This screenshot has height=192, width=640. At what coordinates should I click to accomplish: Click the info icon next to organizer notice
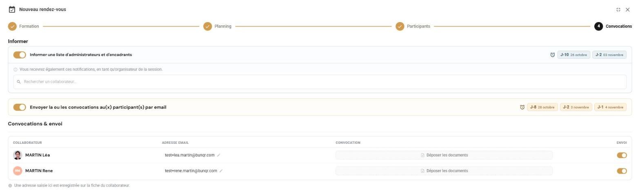16,69
